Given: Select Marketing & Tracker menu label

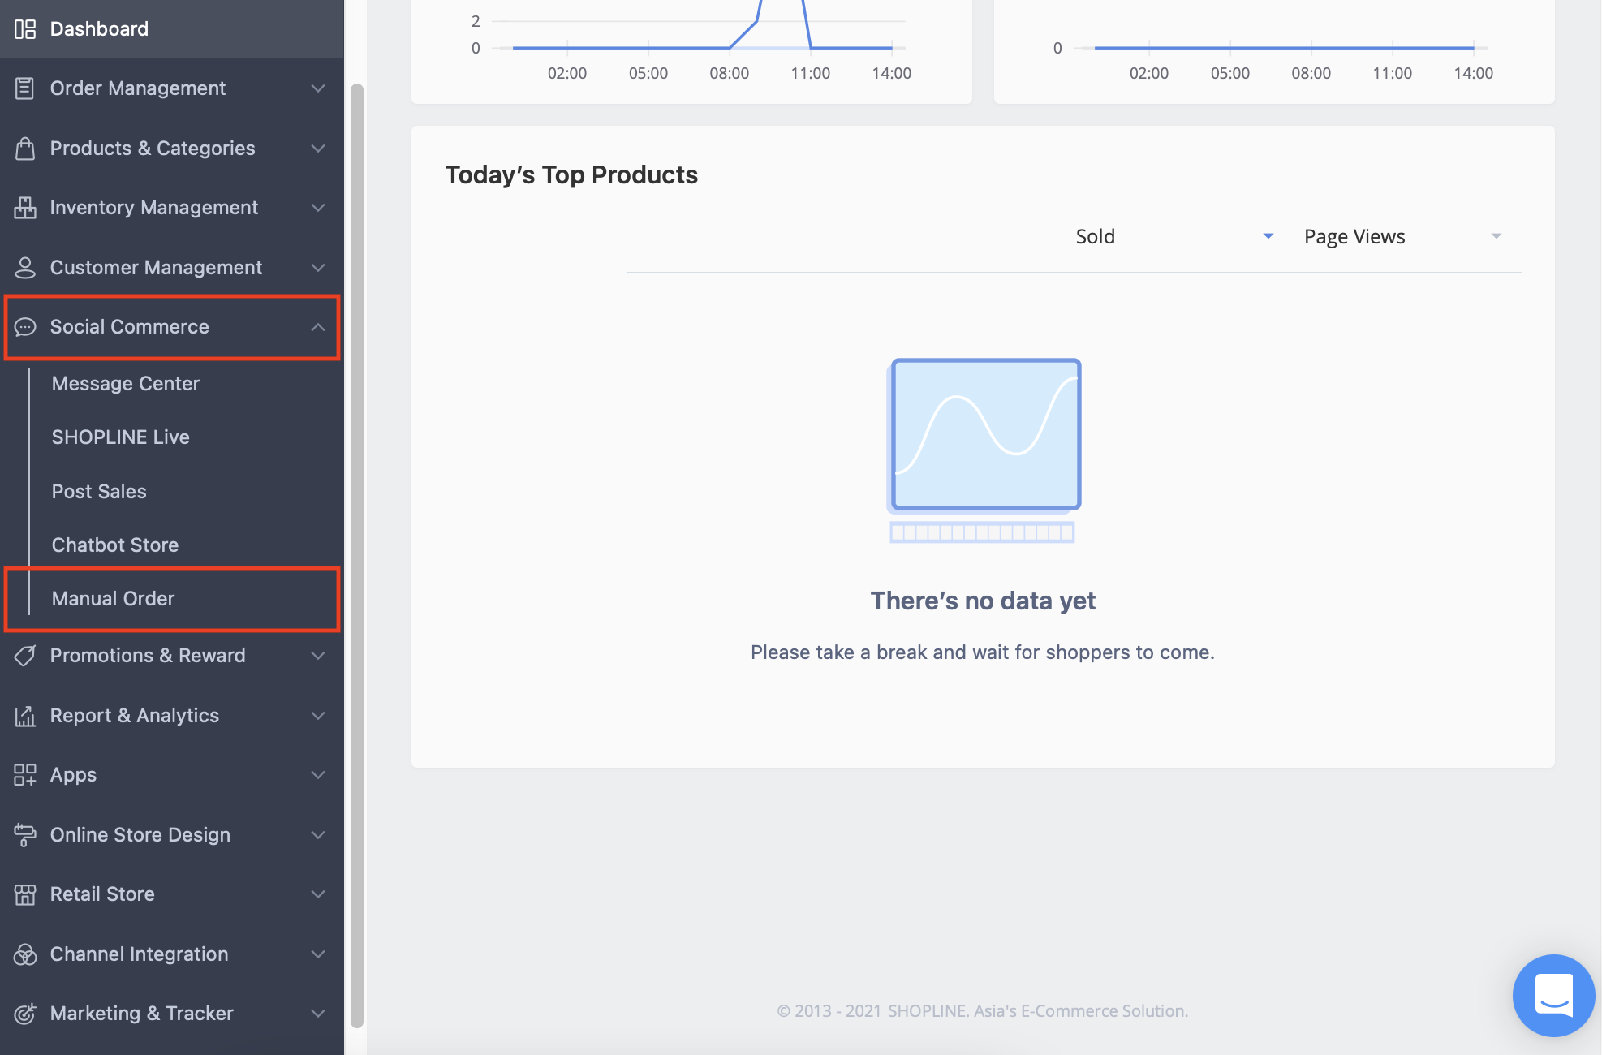Looking at the screenshot, I should (142, 1014).
